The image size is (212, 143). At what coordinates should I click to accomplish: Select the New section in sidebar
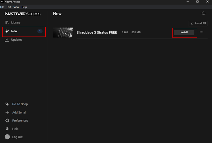[x=24, y=31]
